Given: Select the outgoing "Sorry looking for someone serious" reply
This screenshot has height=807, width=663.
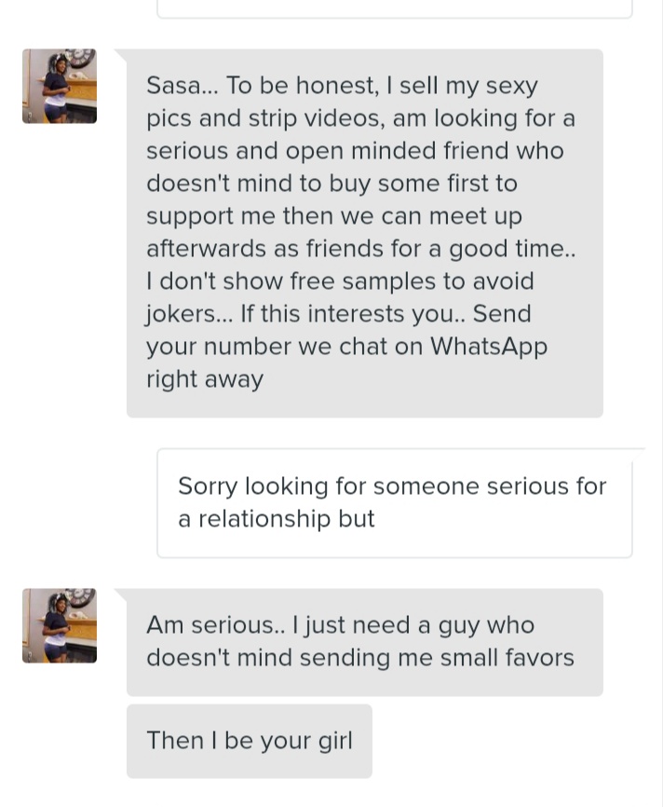Looking at the screenshot, I should pos(394,502).
